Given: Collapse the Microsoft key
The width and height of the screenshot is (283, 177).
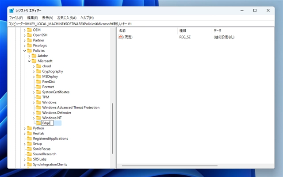Looking at the screenshot, I should (29, 61).
